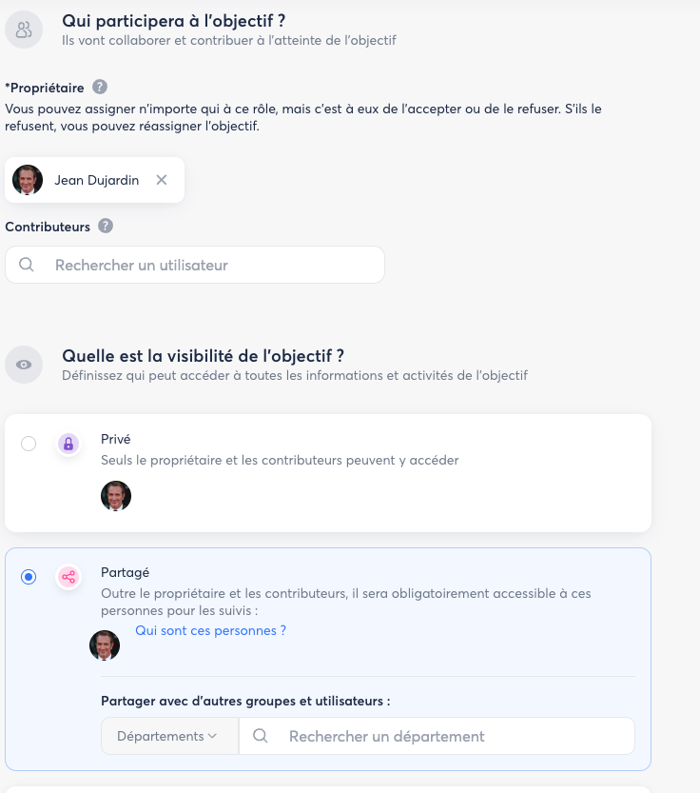Select the Privé radio button
This screenshot has height=793, width=700.
(29, 444)
